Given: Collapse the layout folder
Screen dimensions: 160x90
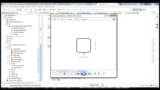Looking at the screenshot, I should [7, 63].
